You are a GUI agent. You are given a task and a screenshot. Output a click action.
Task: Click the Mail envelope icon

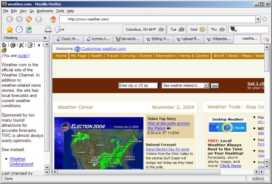pyautogui.click(x=58, y=29)
